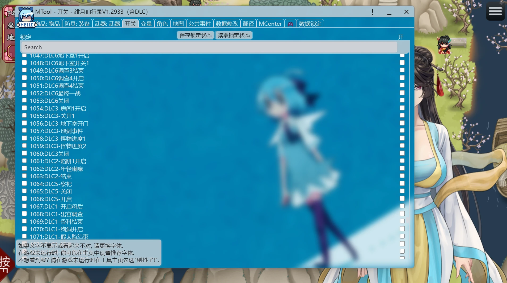Enable the 开 checkbox for 1065:DLC5-关闭
507x283 pixels.
[402, 191]
